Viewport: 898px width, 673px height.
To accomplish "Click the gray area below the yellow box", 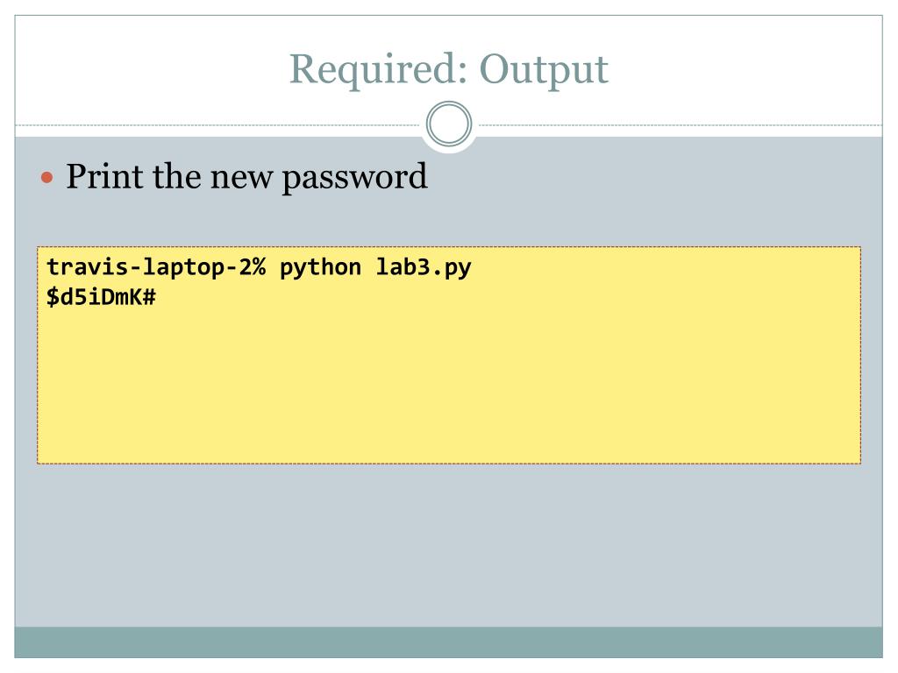I will click(x=448, y=543).
